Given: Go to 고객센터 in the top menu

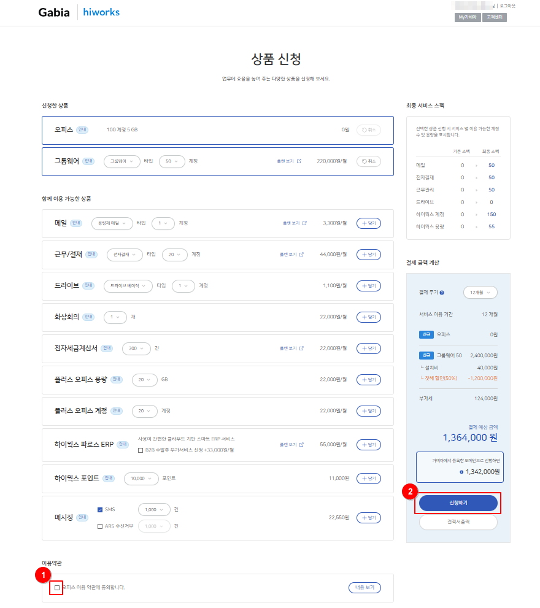Looking at the screenshot, I should pyautogui.click(x=495, y=17).
